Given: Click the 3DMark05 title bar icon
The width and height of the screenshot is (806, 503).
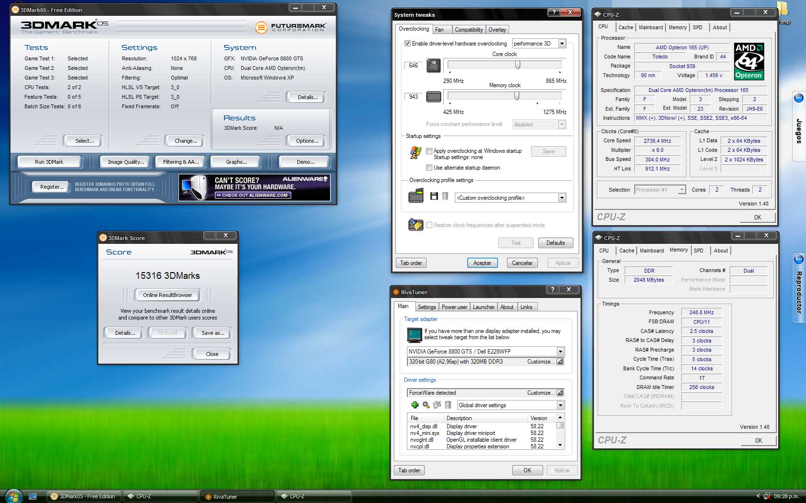Looking at the screenshot, I should pyautogui.click(x=15, y=10).
